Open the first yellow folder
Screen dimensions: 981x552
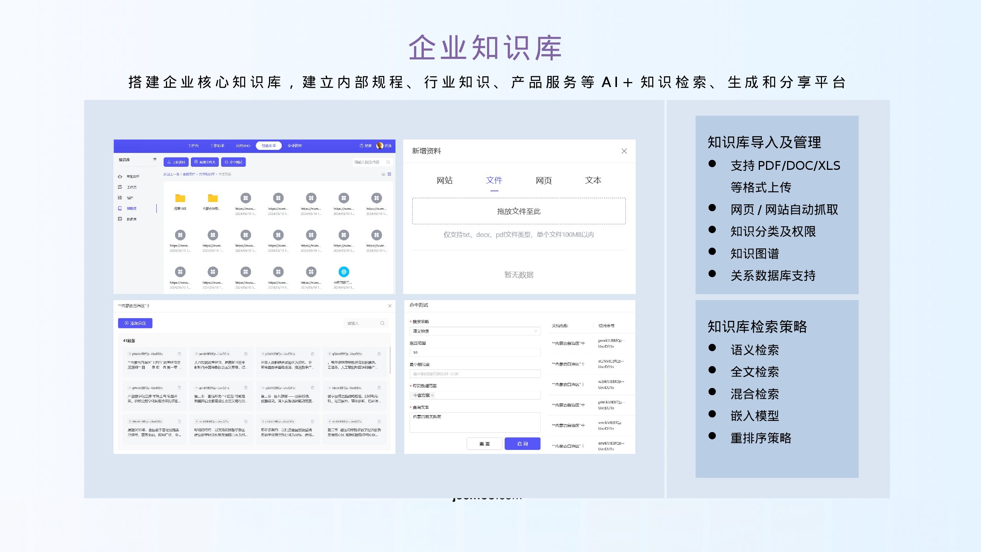pos(180,198)
